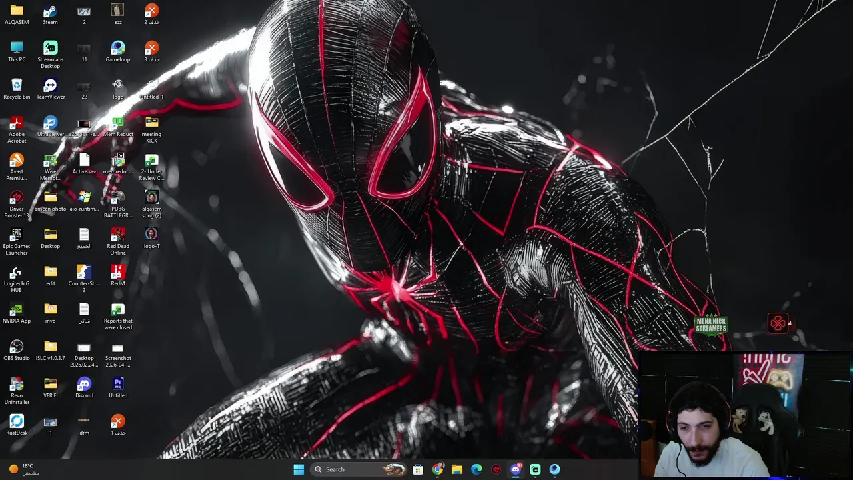
Task: Open the edit folder on the desktop
Action: click(50, 275)
